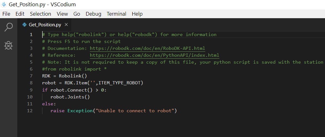Screen dimensions: 325x137
Task: Close the Get_Position.py tab
Action: [x=66, y=24]
